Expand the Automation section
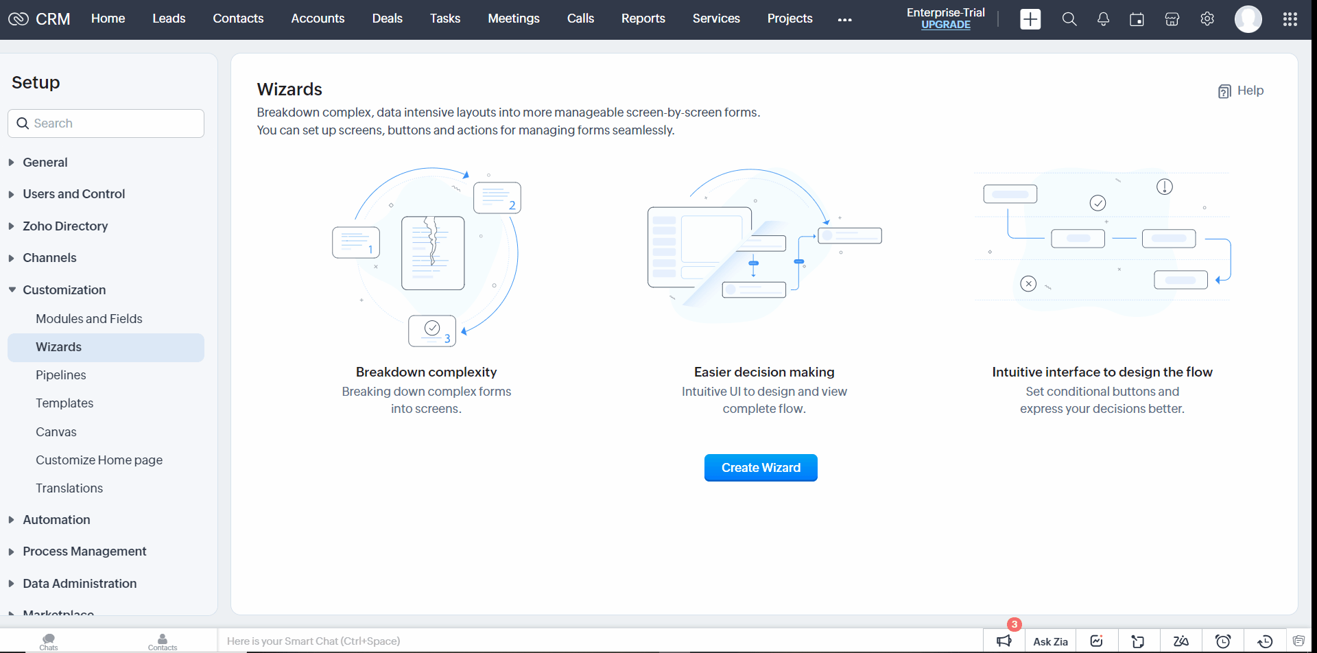 56,520
